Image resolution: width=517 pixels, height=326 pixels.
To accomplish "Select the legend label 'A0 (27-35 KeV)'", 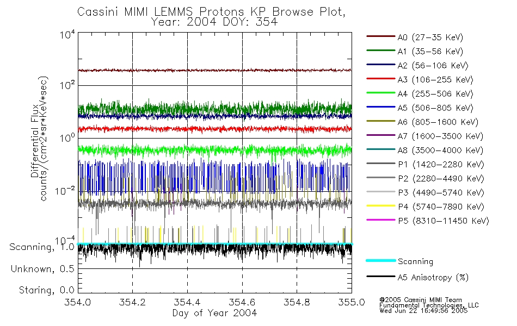I will 430,37.
